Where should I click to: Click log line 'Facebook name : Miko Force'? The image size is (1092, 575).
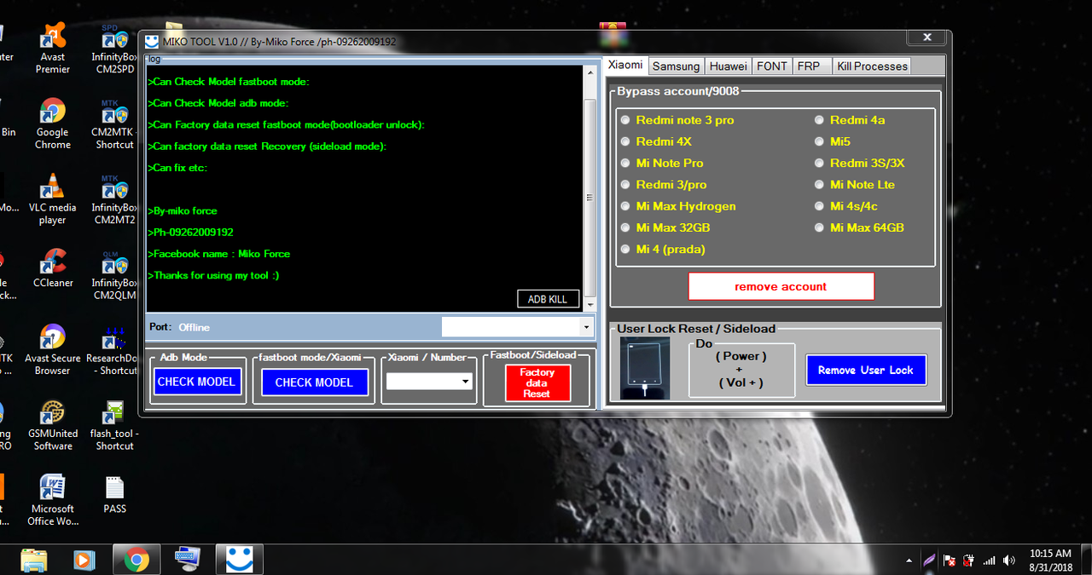coord(219,254)
